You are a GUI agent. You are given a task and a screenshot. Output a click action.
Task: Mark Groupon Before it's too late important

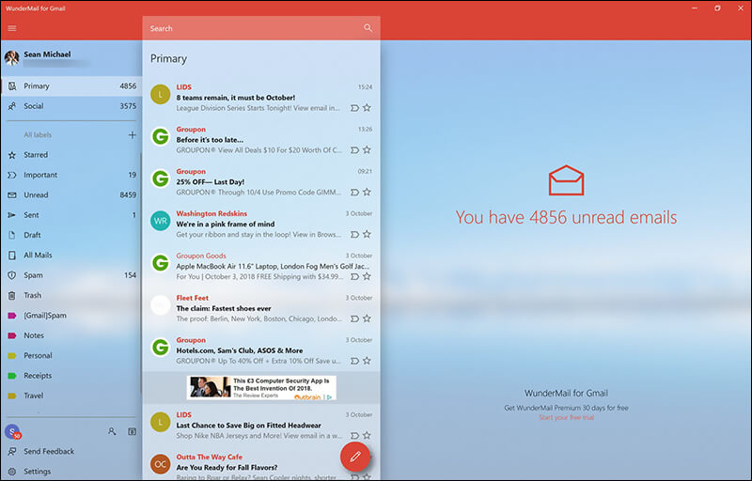354,150
